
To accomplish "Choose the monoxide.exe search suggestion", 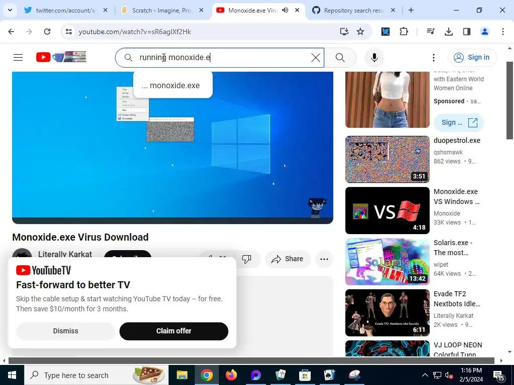I will (x=173, y=85).
